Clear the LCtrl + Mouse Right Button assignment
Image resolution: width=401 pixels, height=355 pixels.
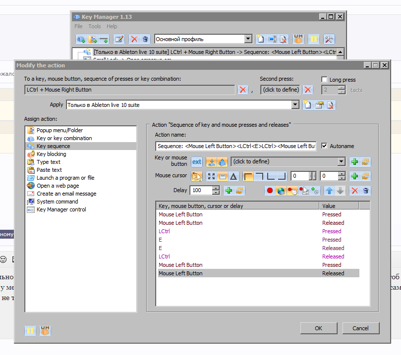pyautogui.click(x=243, y=90)
